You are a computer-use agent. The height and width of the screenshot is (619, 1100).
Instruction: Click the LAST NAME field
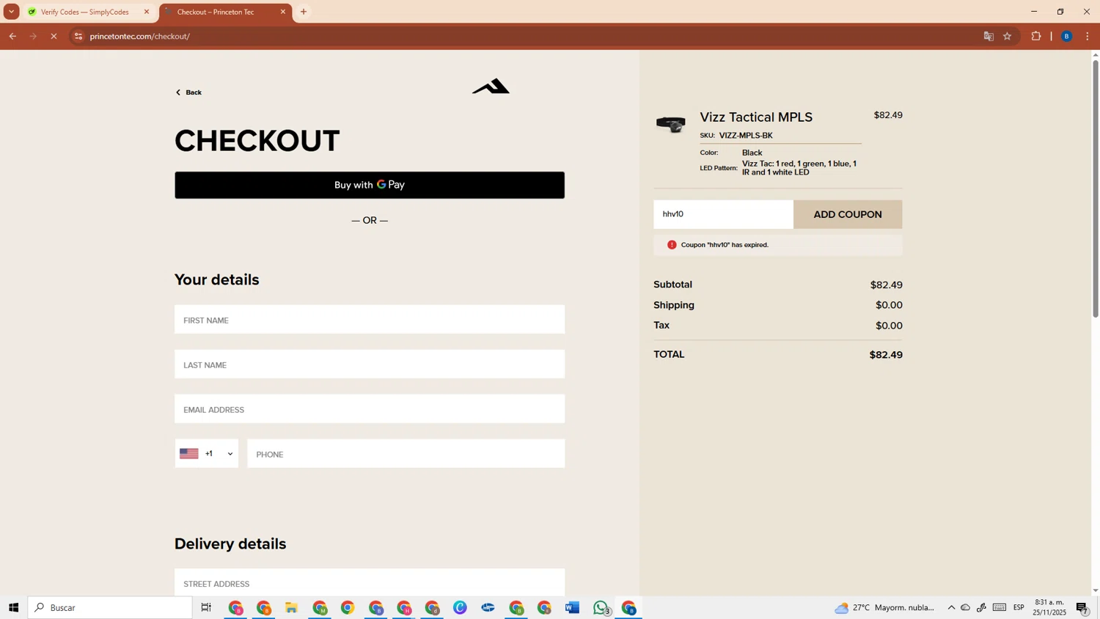370,365
